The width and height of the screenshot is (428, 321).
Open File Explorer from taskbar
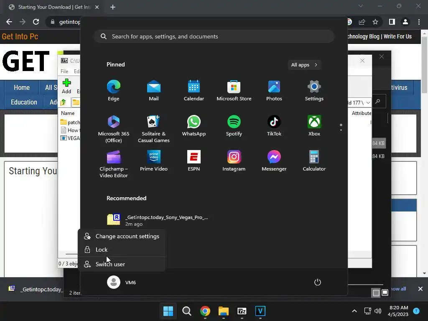224,311
